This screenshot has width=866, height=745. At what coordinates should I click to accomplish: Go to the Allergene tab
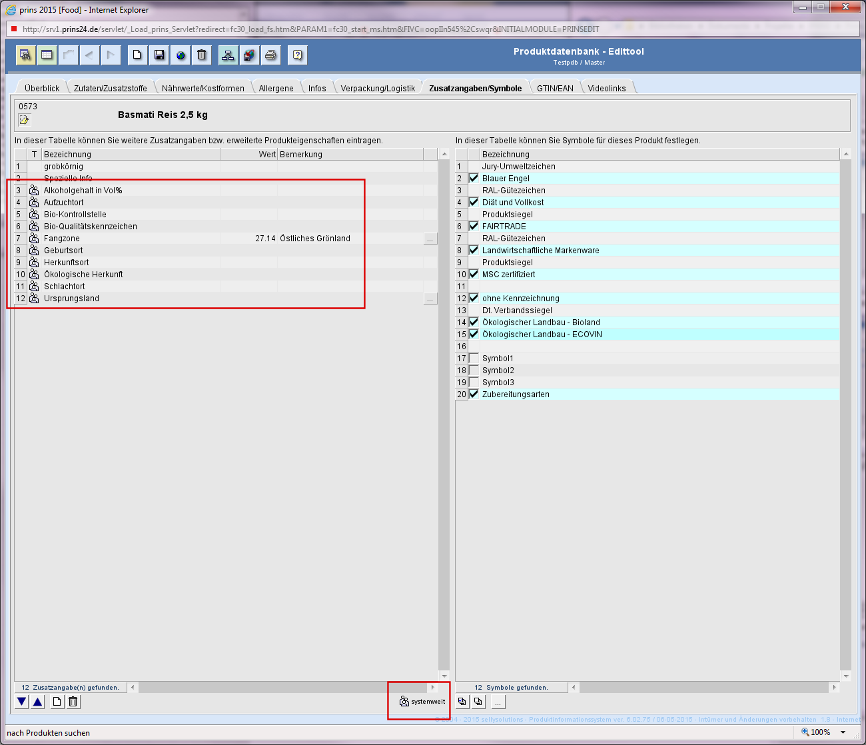click(x=276, y=88)
